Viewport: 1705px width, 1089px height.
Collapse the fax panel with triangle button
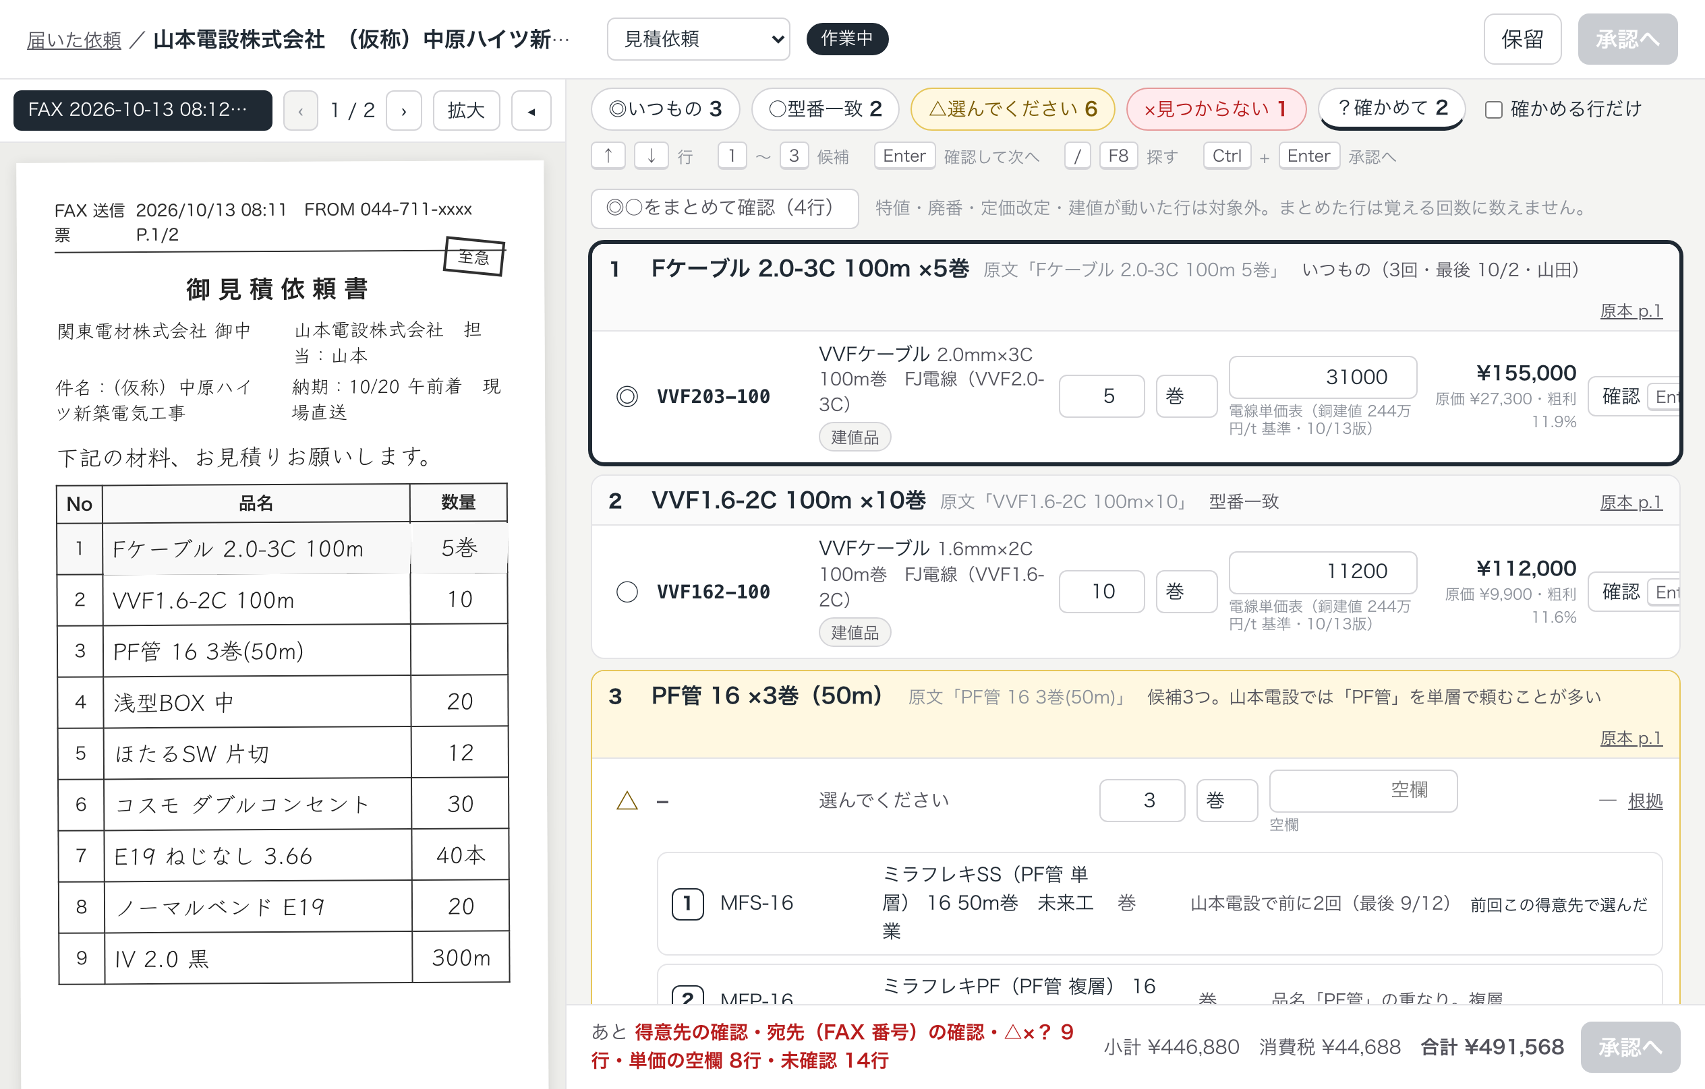coord(531,111)
